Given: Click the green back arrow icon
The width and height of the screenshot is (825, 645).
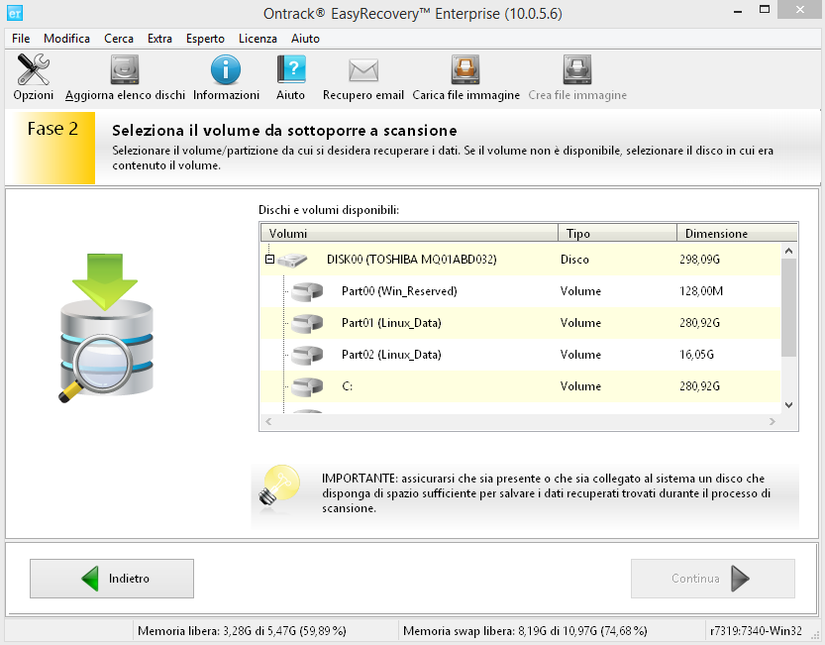Looking at the screenshot, I should pyautogui.click(x=90, y=579).
